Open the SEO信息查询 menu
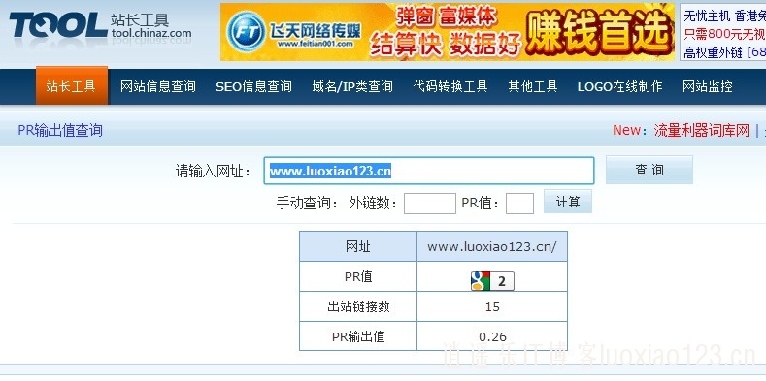 pos(253,87)
